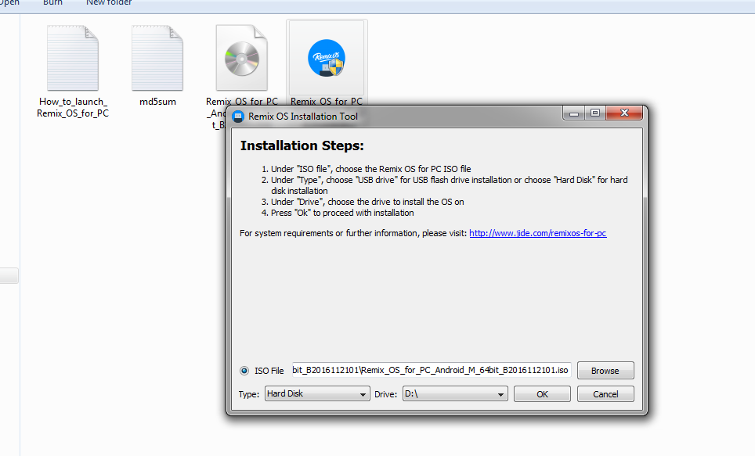Close the Remix OS Installation Tool window

[624, 113]
